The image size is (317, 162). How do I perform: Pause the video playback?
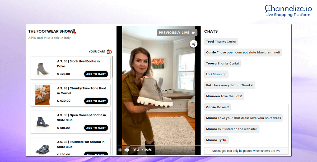(x=120, y=150)
